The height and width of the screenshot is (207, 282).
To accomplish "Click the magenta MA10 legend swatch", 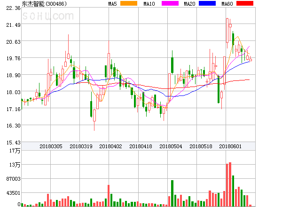I will (170, 3).
